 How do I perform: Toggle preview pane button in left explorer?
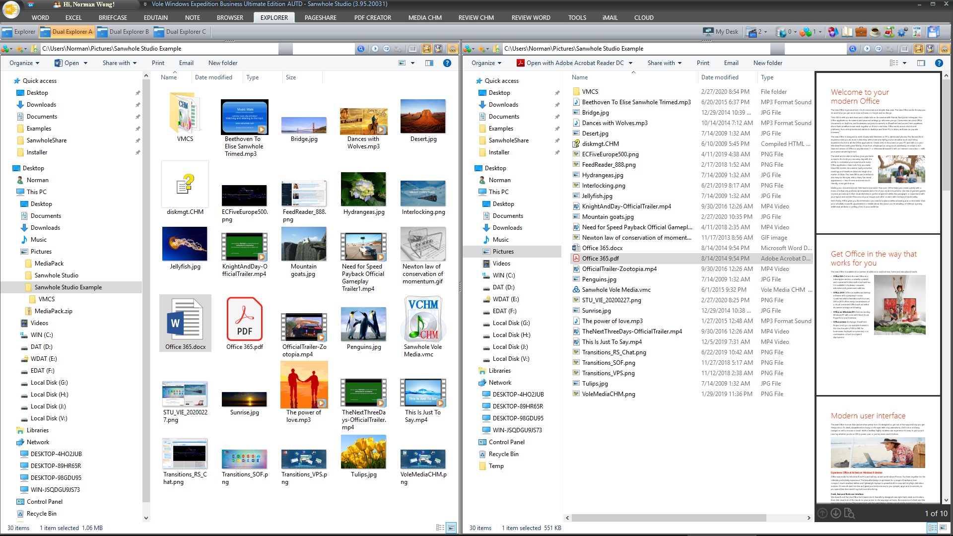pyautogui.click(x=429, y=63)
